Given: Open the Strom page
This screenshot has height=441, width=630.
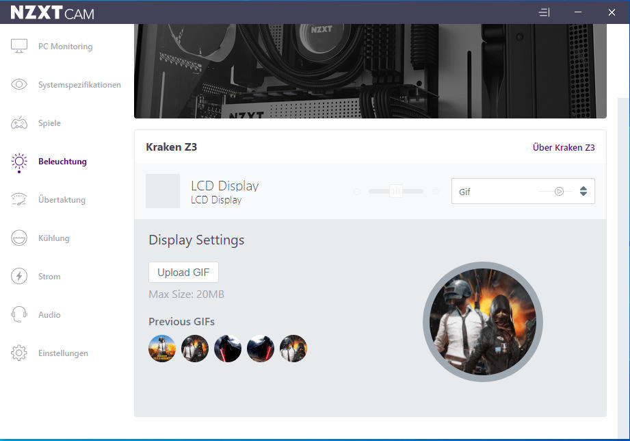Looking at the screenshot, I should (x=49, y=277).
